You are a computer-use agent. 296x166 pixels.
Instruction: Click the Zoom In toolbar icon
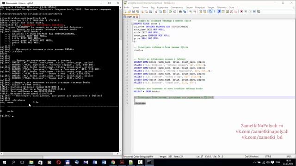coord(190,12)
